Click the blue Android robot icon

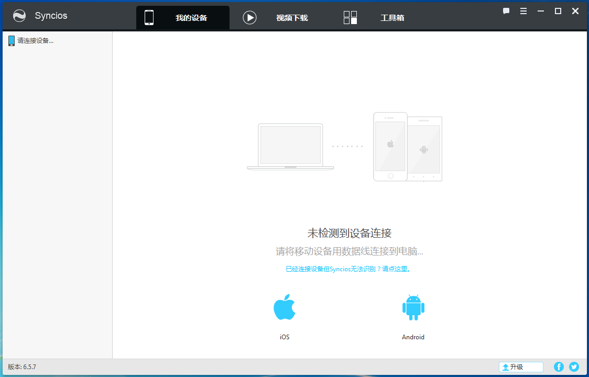[x=413, y=307]
